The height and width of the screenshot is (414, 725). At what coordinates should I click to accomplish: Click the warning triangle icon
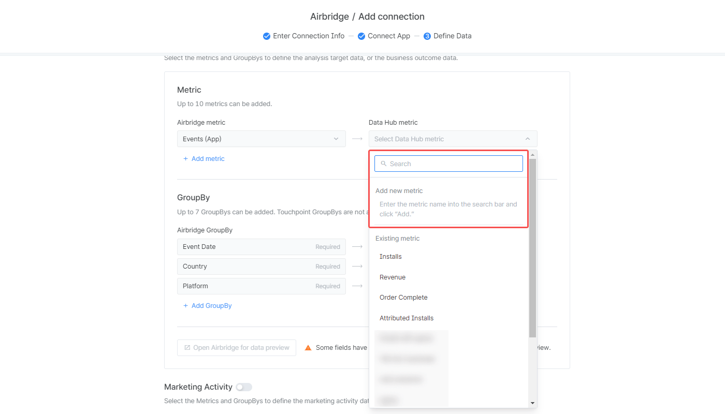click(308, 348)
